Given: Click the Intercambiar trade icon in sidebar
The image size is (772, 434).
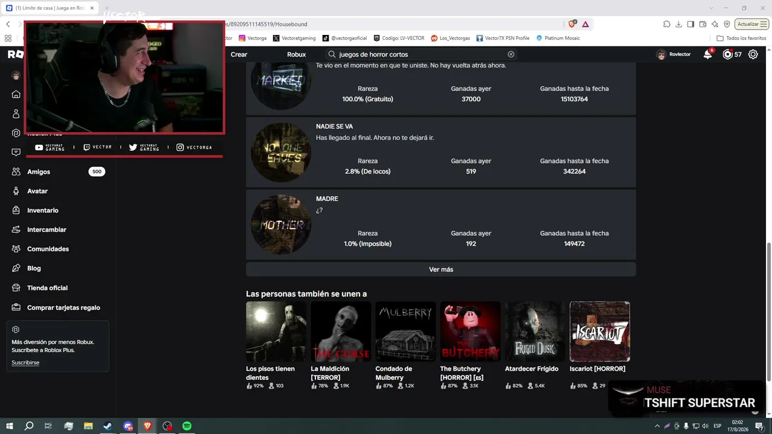Looking at the screenshot, I should pos(16,230).
